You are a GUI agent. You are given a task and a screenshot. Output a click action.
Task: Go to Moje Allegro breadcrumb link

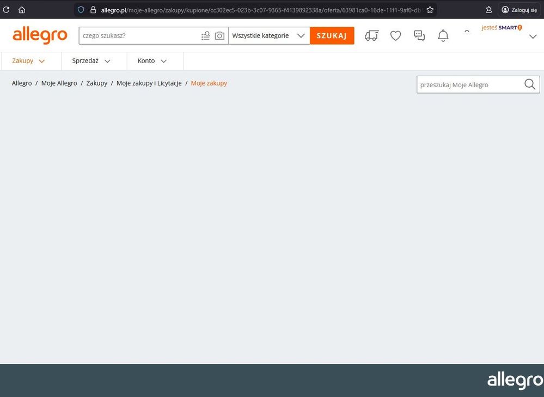59,83
